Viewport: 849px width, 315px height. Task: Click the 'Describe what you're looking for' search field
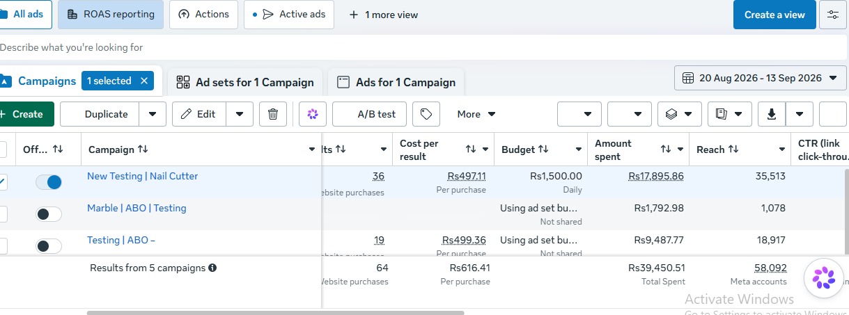click(423, 47)
